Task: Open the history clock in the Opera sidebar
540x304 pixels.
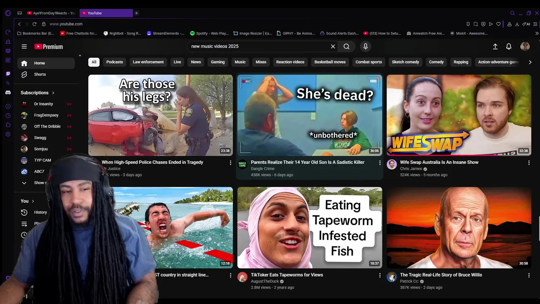Action: click(8, 116)
